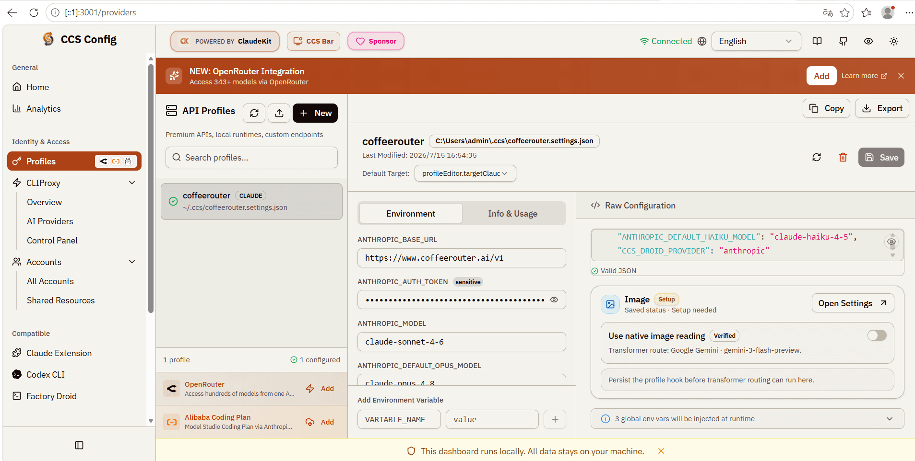Viewport: 915px width, 461px height.
Task: Focus the Search profiles field
Action: [251, 158]
